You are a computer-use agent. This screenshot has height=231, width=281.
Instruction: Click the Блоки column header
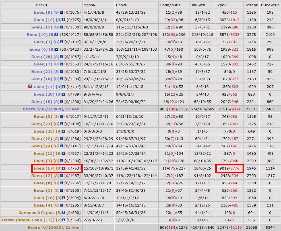click(122, 5)
